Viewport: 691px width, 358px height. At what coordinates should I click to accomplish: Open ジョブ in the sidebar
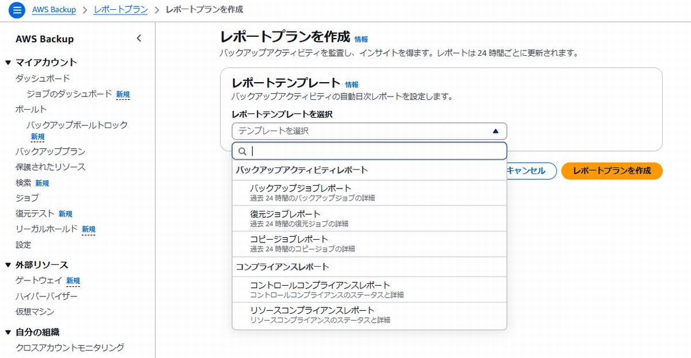pos(27,198)
